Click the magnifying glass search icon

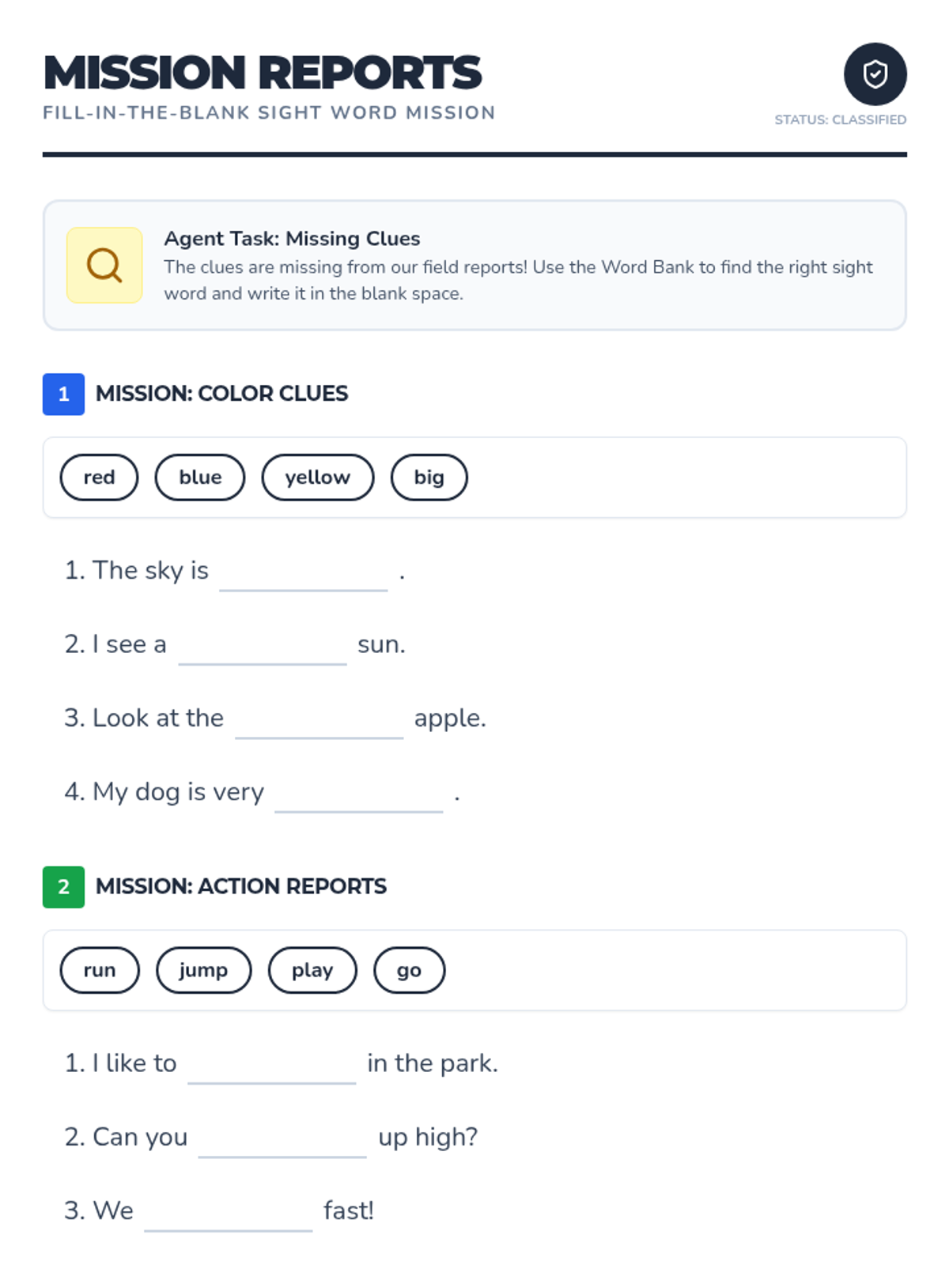tap(104, 266)
